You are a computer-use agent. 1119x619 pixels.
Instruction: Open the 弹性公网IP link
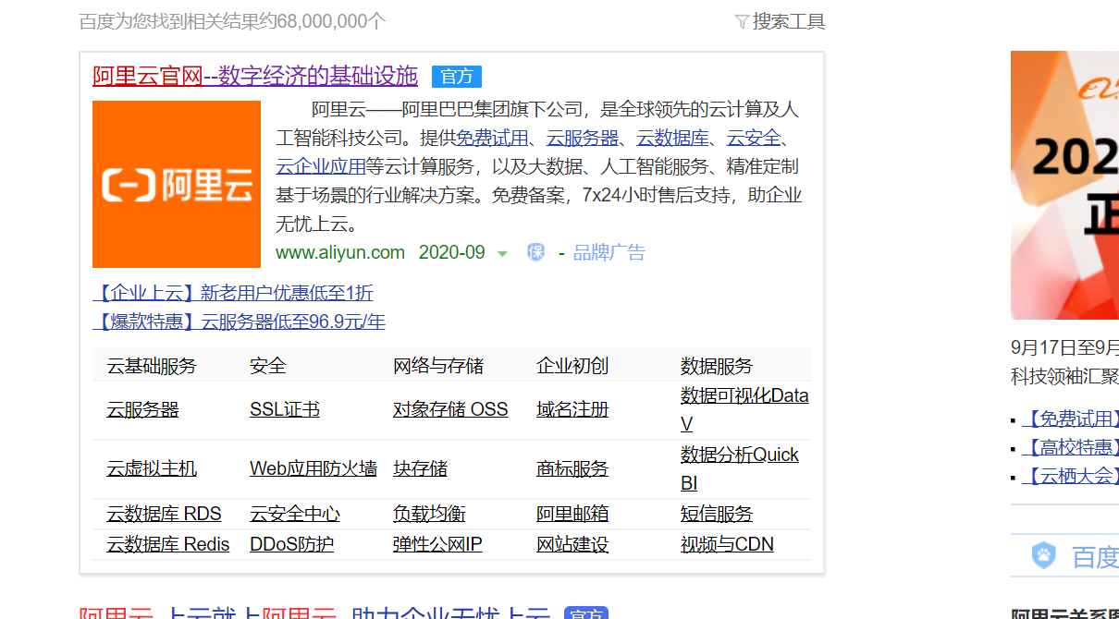click(x=437, y=544)
